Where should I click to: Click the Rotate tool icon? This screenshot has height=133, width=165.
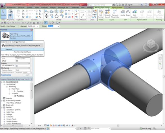coord(57,16)
